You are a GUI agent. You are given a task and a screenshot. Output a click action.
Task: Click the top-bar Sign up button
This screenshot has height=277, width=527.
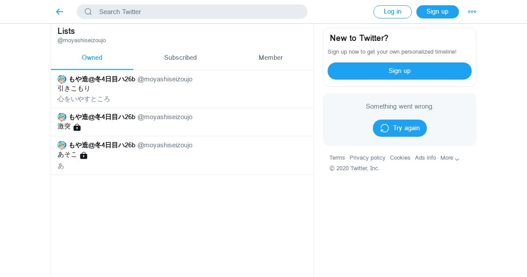pyautogui.click(x=437, y=12)
